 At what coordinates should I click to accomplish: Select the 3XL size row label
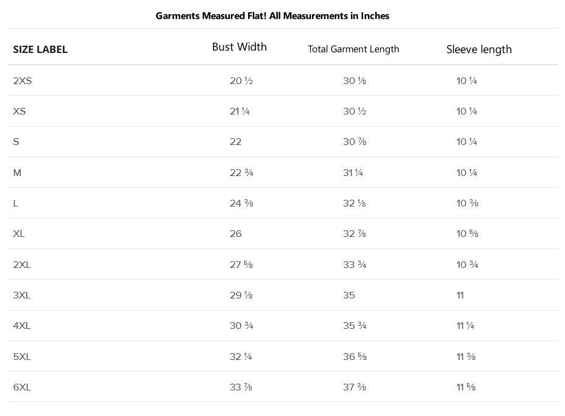click(x=22, y=295)
